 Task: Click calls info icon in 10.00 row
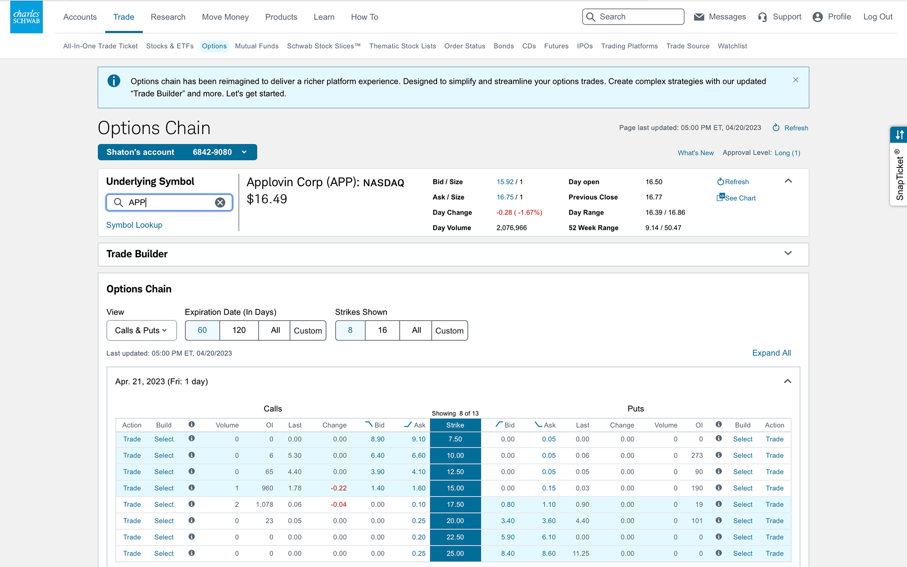click(191, 455)
